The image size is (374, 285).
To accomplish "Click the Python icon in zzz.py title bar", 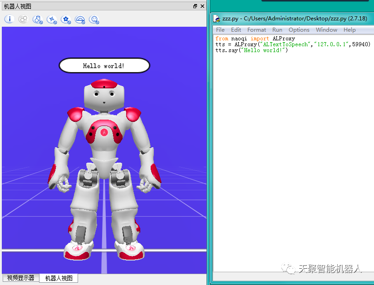I will pyautogui.click(x=217, y=18).
